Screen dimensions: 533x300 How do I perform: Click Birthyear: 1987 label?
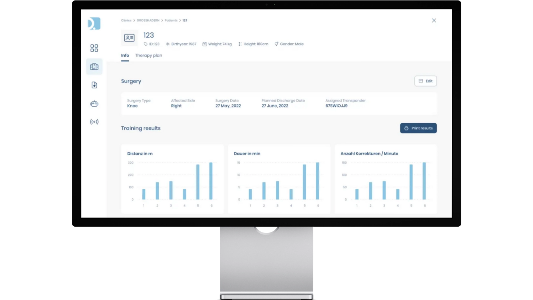coord(184,44)
